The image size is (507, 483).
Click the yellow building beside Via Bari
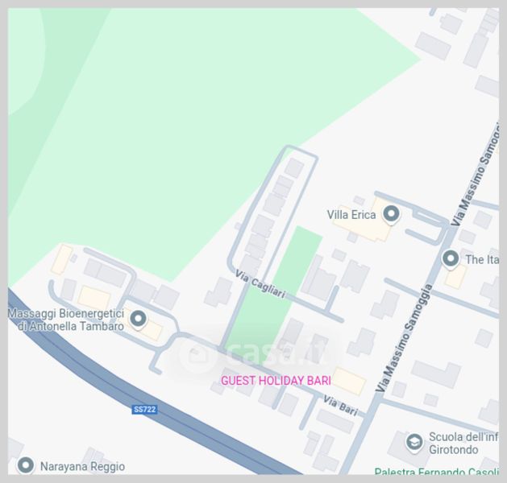[x=348, y=381]
